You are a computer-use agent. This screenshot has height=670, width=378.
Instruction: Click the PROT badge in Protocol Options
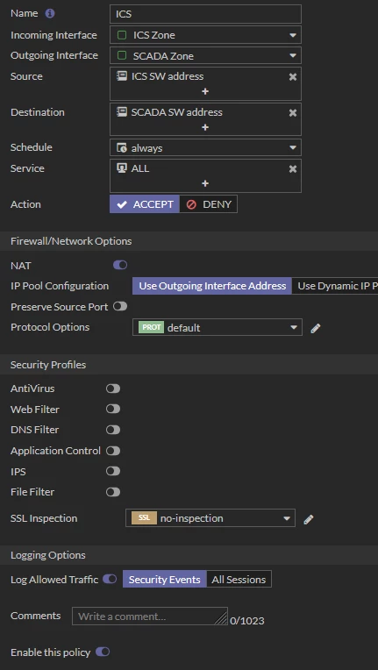click(151, 328)
